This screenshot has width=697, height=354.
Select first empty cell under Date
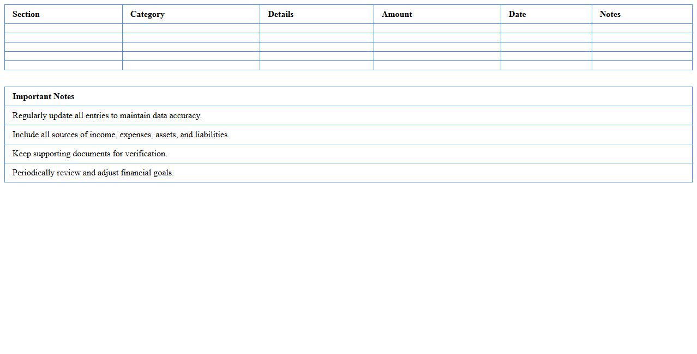(x=546, y=28)
